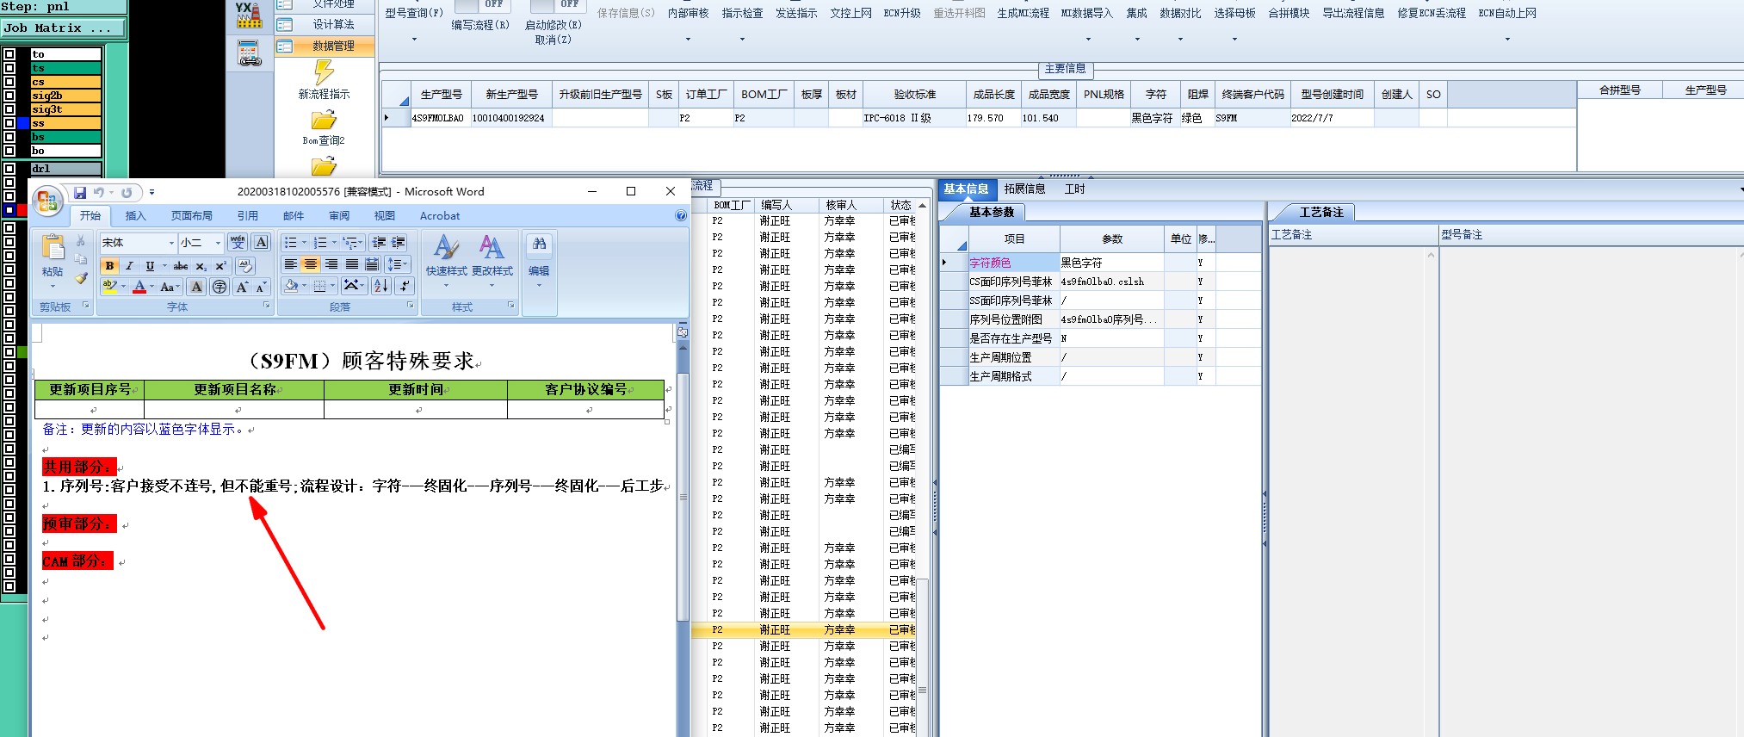
Task: Open the Bom查询2 folder icon
Action: pos(324,120)
